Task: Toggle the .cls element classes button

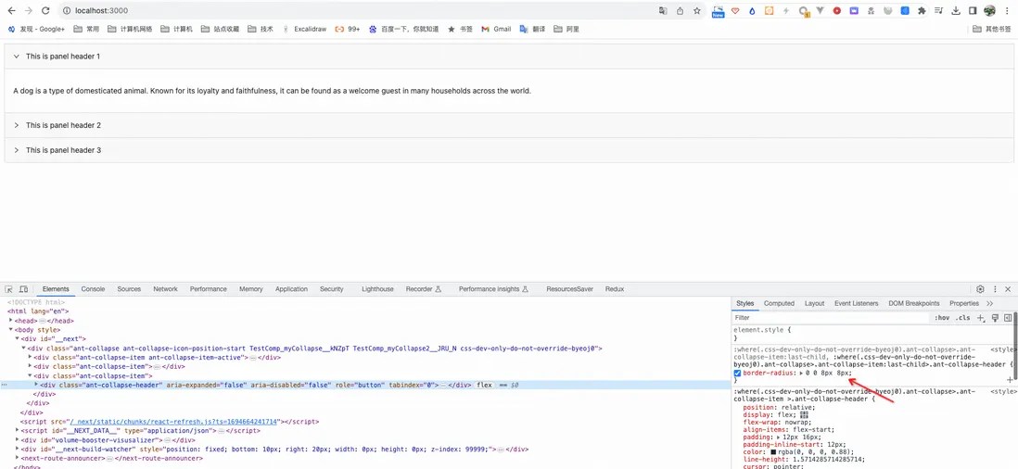Action: tap(962, 318)
